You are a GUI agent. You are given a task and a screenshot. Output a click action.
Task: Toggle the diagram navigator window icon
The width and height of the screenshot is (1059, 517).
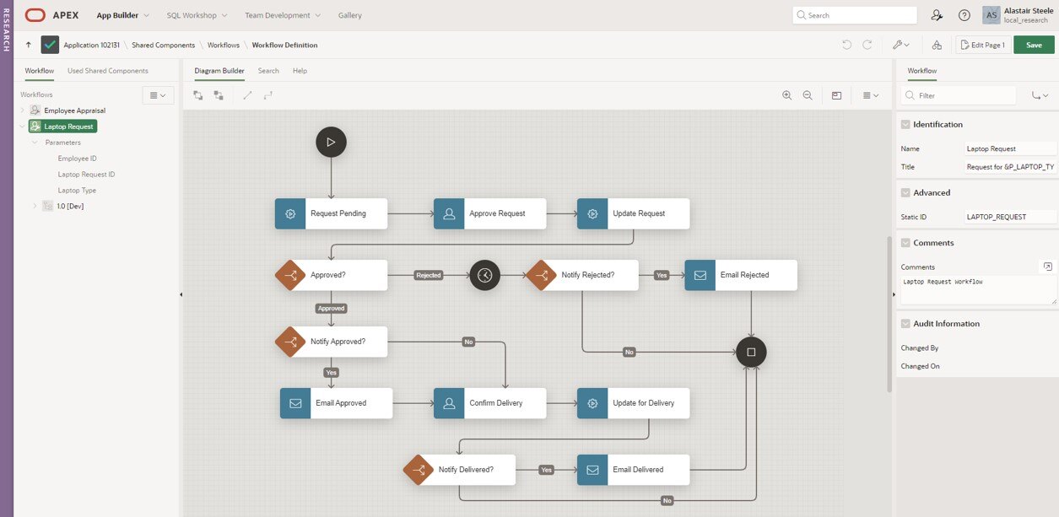point(836,95)
